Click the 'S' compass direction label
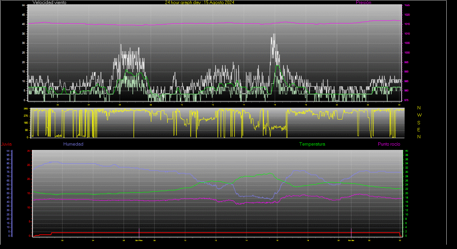Image resolution: width=457 pixels, height=249 pixels. tap(419, 122)
